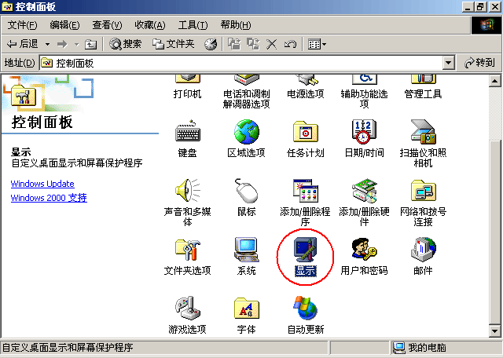Open the 任务计划 folder icon
Image resolution: width=503 pixels, height=358 pixels.
pos(306,131)
